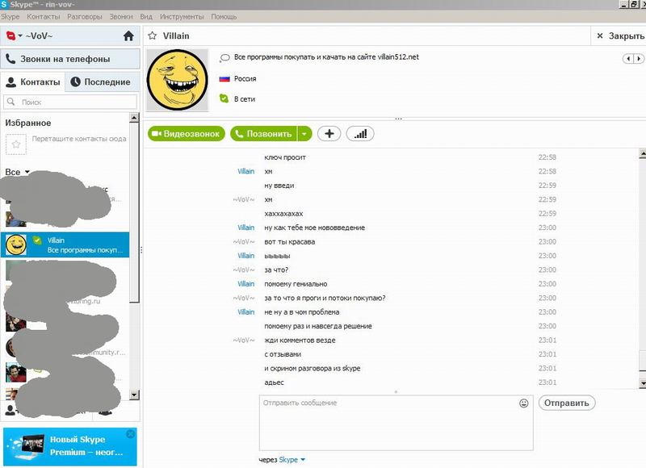The width and height of the screenshot is (646, 468).
Task: Click the message 'хаххахахах'
Action: pos(283,214)
